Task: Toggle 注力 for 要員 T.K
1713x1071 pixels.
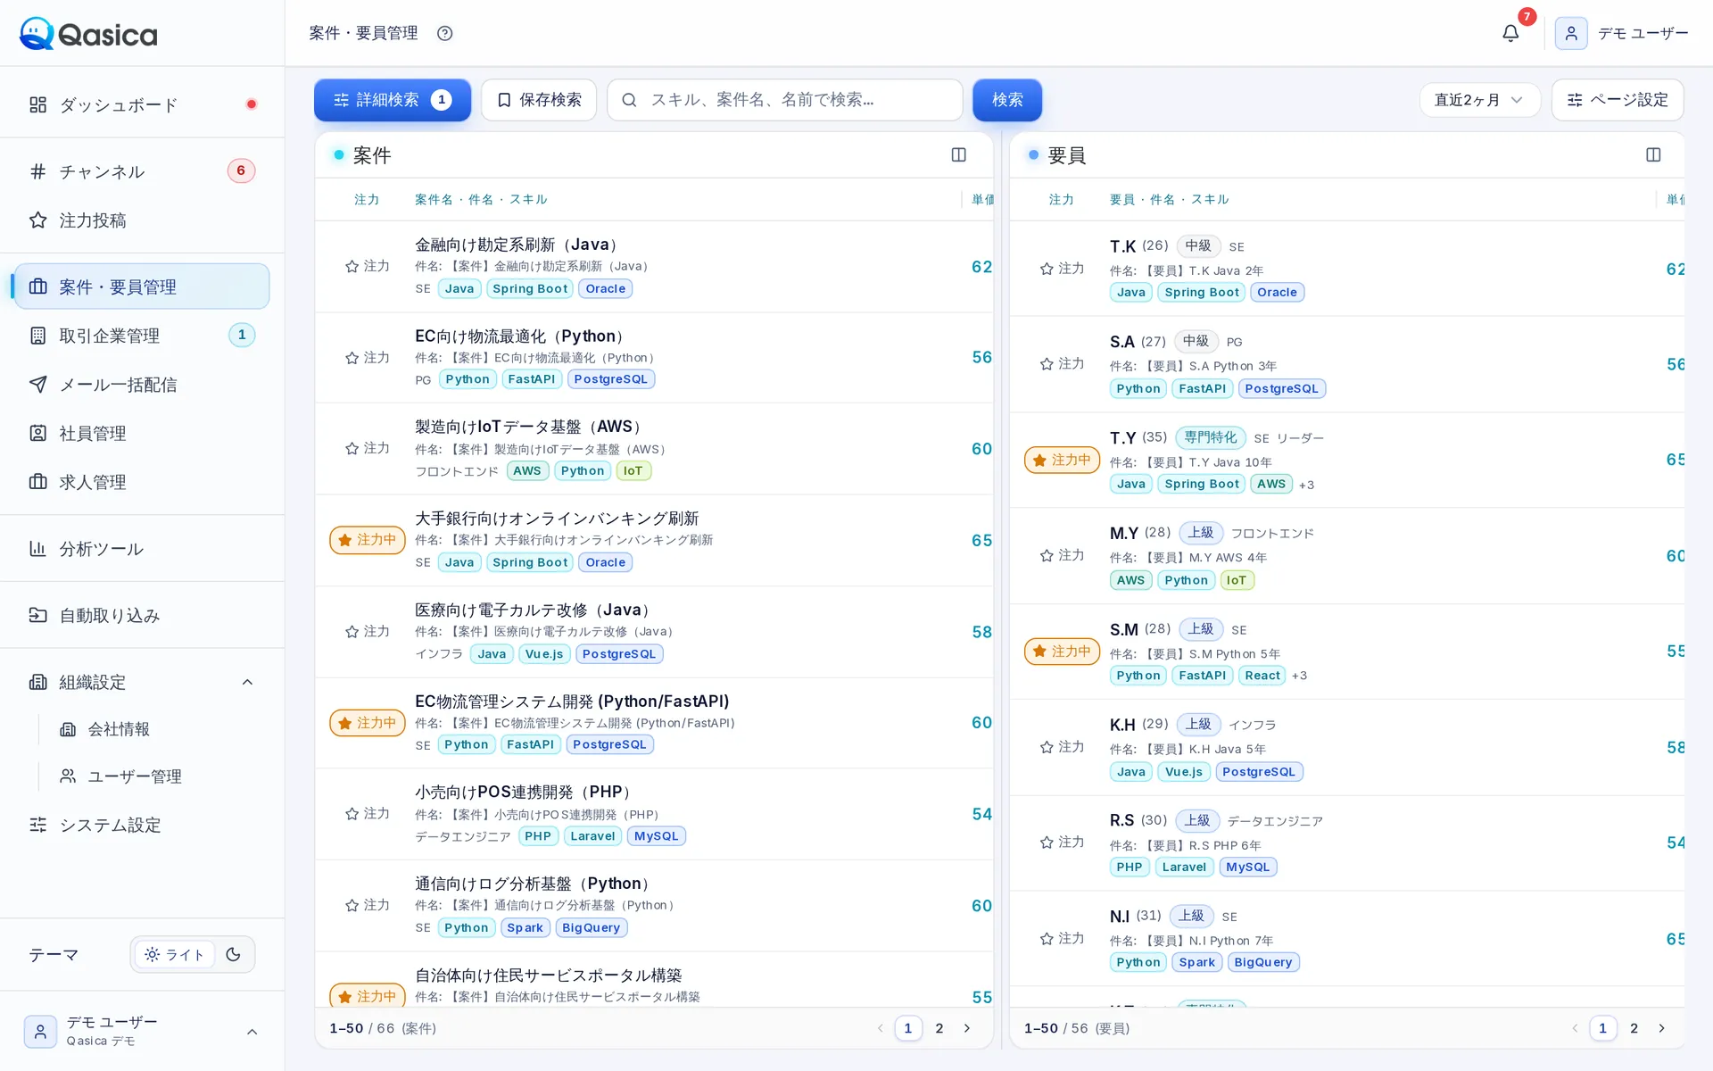Action: click(1063, 269)
